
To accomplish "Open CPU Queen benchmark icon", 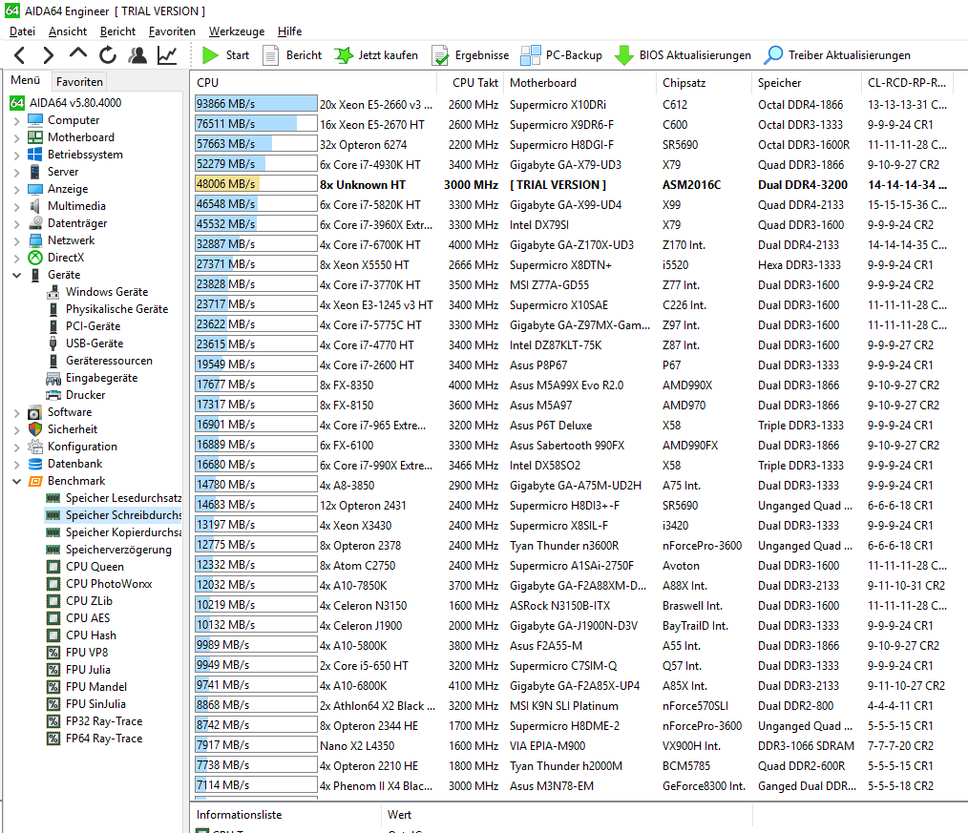I will [53, 567].
